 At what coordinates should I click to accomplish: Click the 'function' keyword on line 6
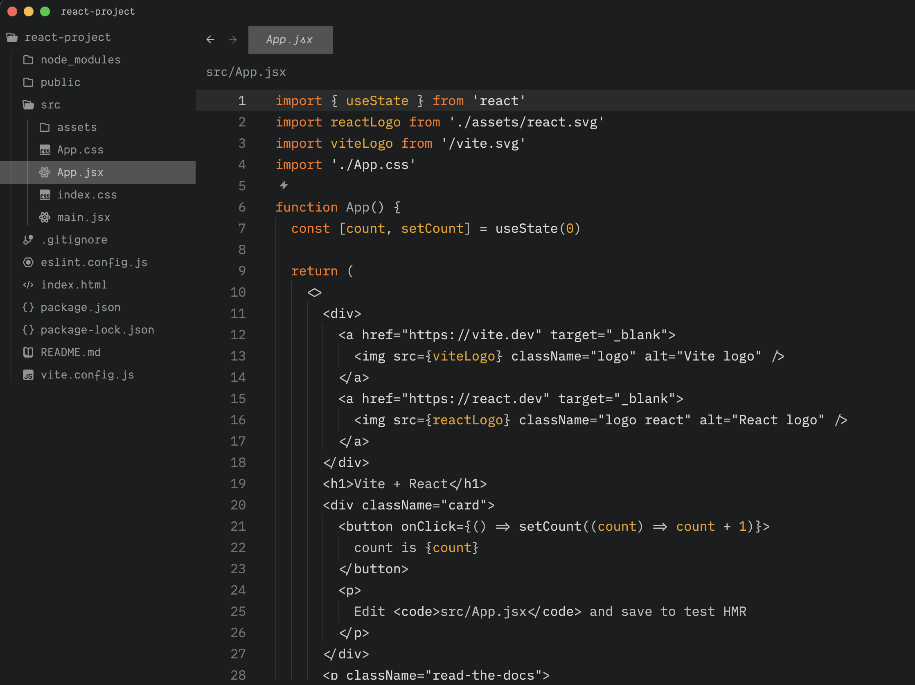click(x=307, y=207)
